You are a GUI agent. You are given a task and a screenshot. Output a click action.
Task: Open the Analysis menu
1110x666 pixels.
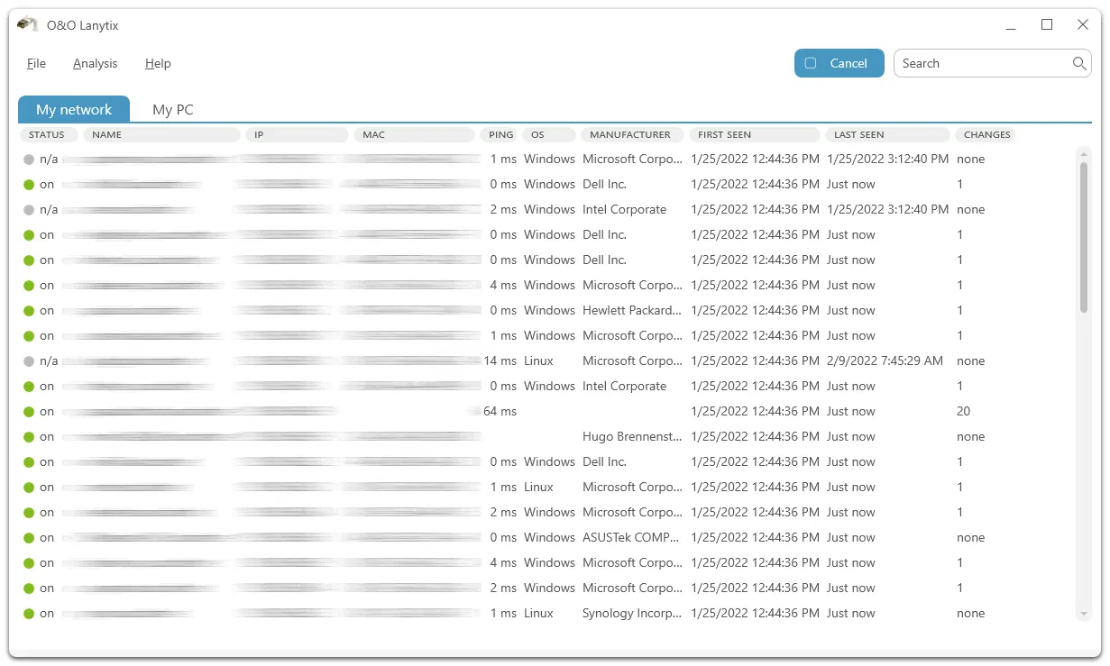[x=96, y=63]
